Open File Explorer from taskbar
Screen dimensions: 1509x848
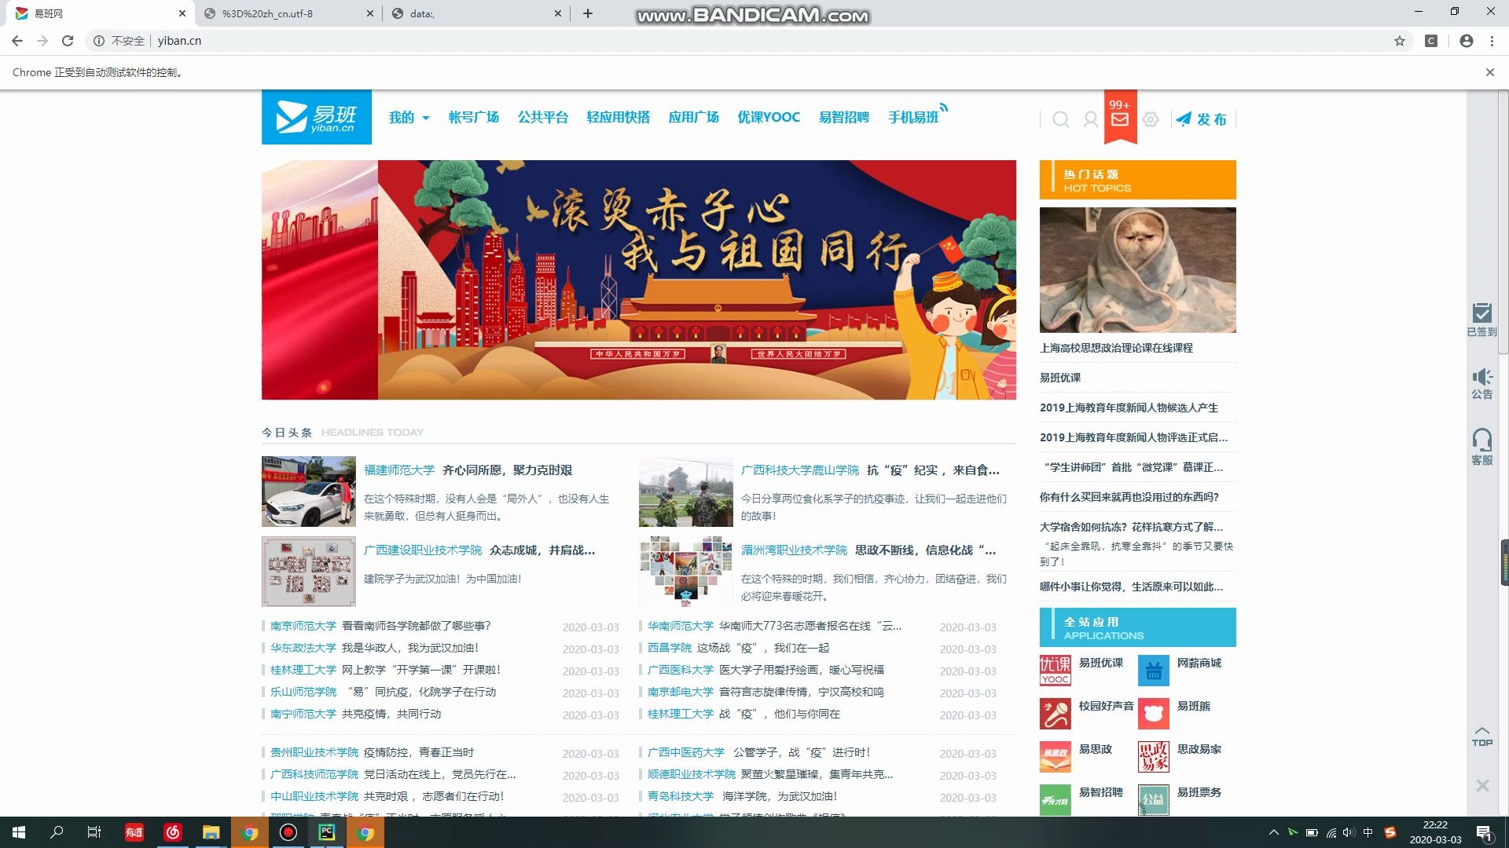point(211,832)
